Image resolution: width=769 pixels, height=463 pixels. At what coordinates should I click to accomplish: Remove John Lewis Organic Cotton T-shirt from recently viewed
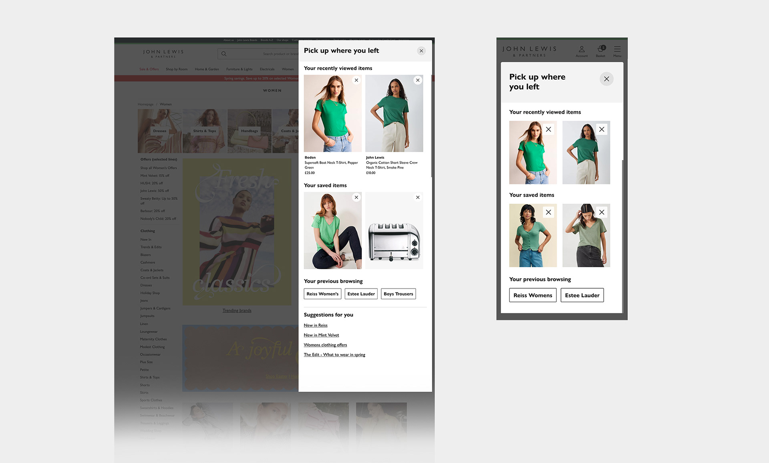tap(418, 80)
